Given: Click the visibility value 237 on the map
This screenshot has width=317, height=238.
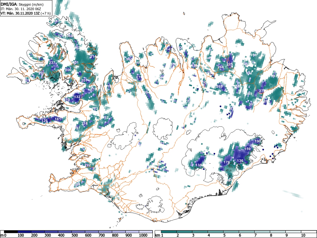Looking at the screenshot, I should (52, 63).
